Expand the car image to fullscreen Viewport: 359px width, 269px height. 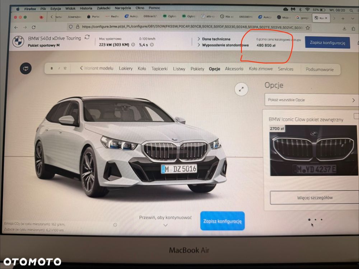(241, 89)
